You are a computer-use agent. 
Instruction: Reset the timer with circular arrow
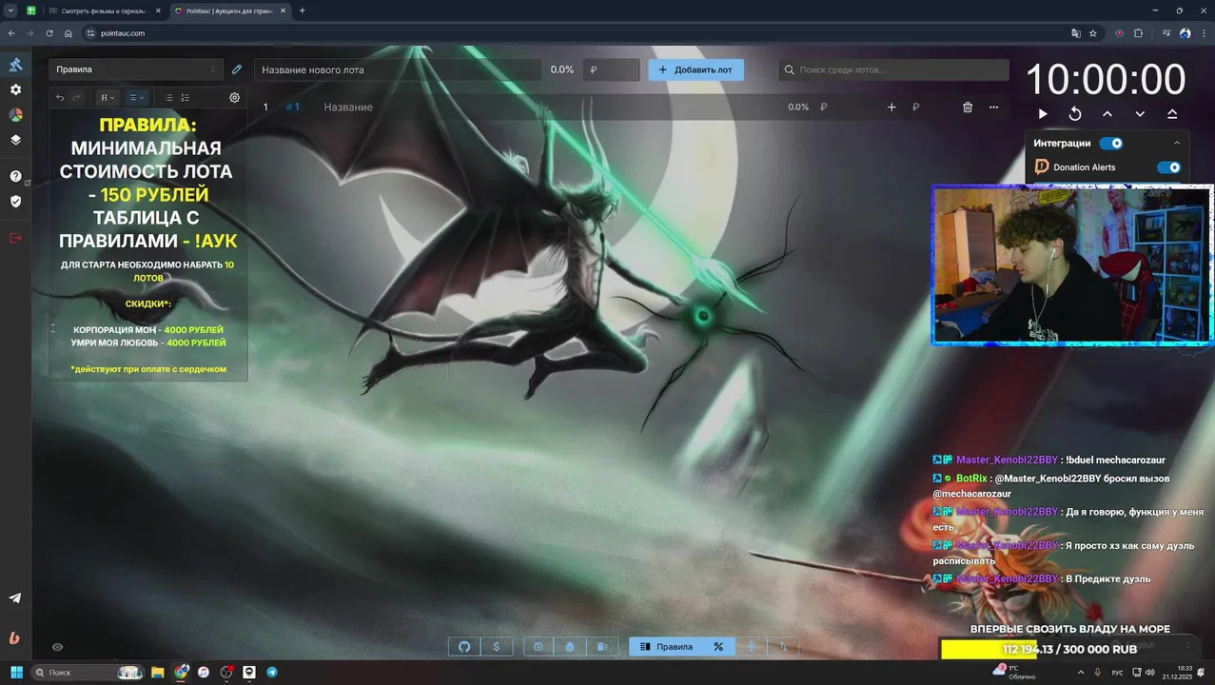(x=1075, y=114)
